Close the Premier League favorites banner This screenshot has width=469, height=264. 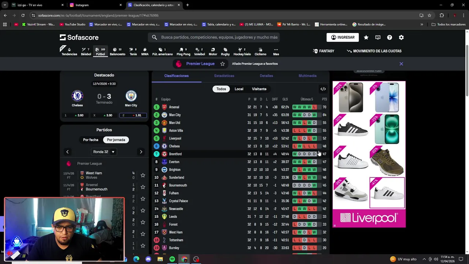pyautogui.click(x=401, y=64)
